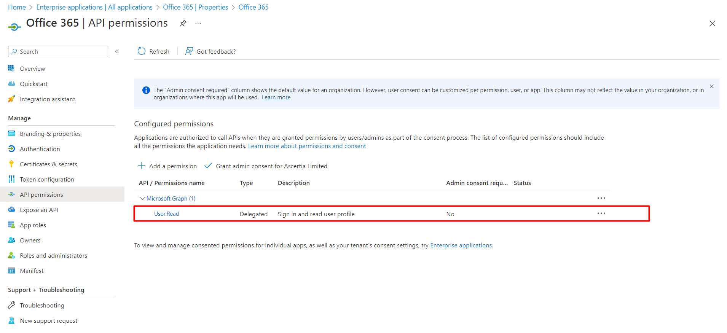The image size is (727, 333).
Task: Go to Office 365 | Properties breadcrumb
Action: tap(196, 7)
